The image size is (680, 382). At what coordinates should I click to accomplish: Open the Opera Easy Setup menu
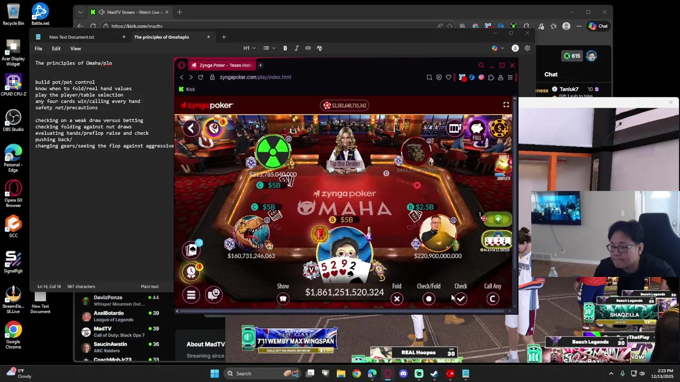point(510,77)
